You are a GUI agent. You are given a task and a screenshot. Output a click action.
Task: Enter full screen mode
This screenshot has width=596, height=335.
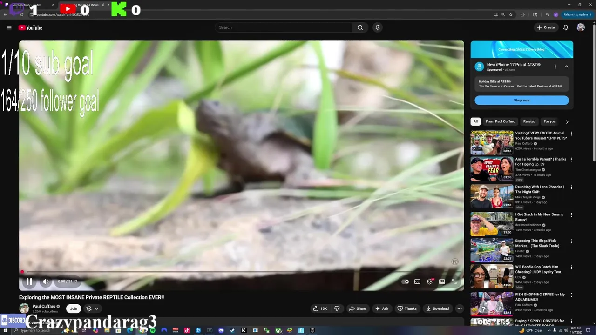click(x=454, y=281)
